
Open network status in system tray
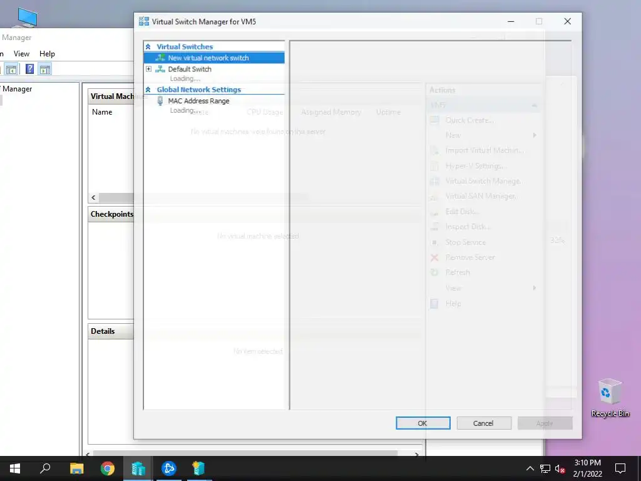(x=545, y=468)
